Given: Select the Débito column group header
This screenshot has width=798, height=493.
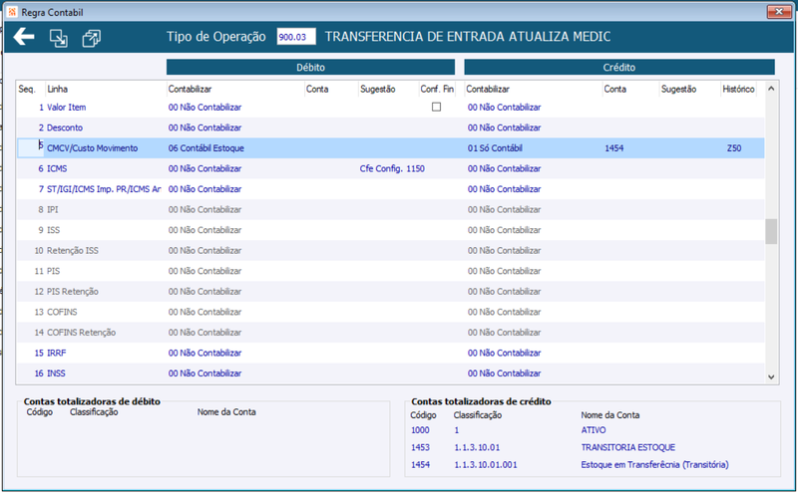Looking at the screenshot, I should click(x=310, y=67).
